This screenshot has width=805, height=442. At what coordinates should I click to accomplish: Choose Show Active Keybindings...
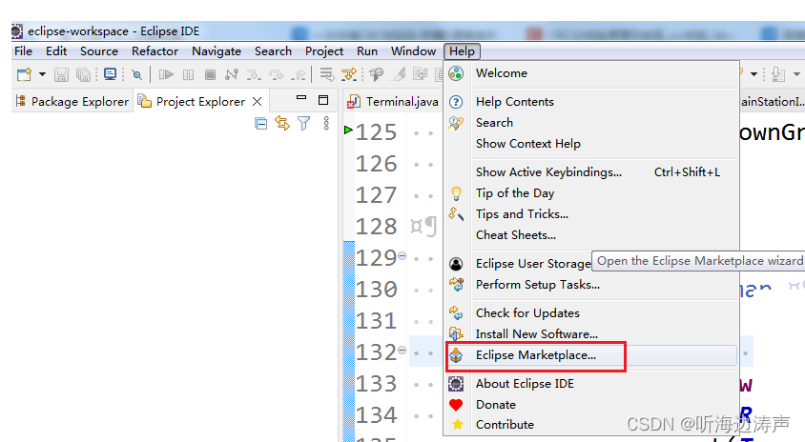591,172
